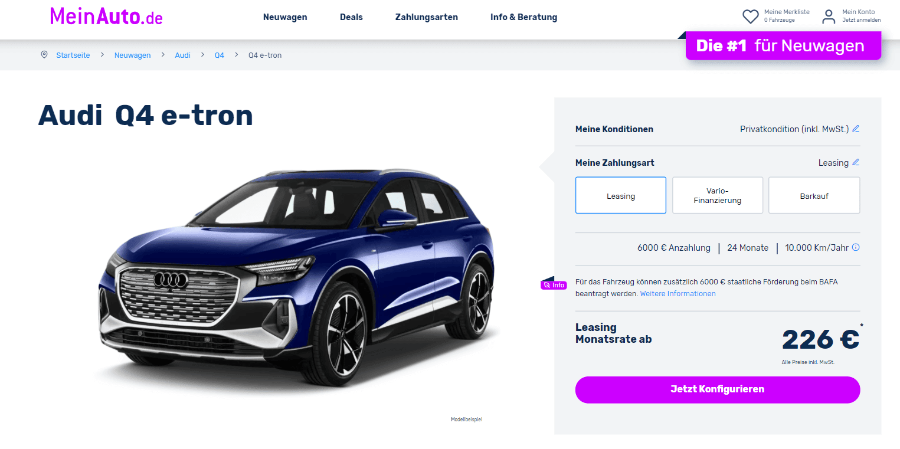Edit Privatkondition with the pencil icon
This screenshot has width=900, height=449.
point(856,129)
